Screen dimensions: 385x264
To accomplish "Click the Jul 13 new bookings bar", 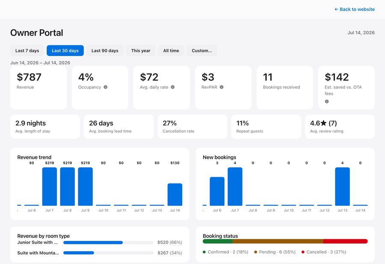I will 343,187.
